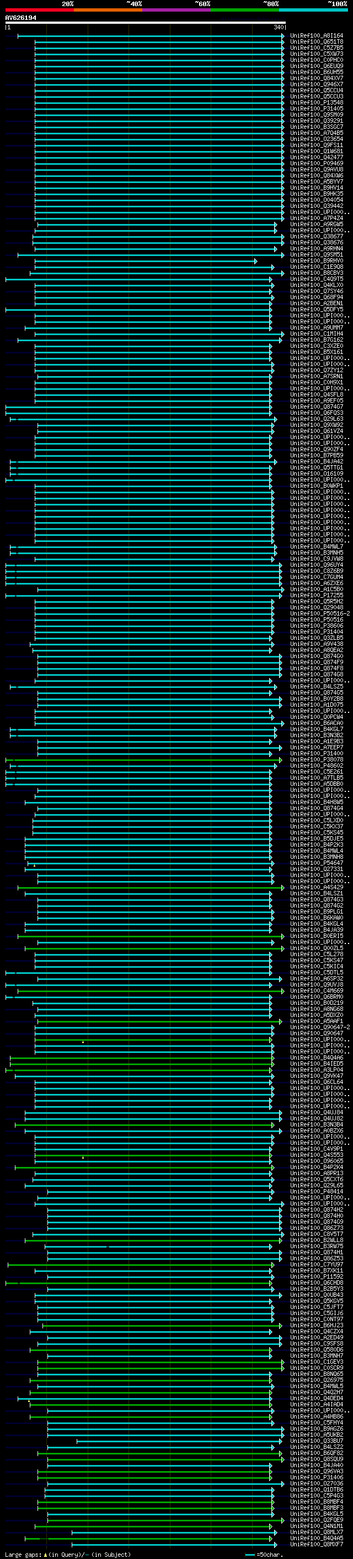353x1559 pixels.
Task: Select hit UniRef100_C5L278
Action: pos(316,955)
